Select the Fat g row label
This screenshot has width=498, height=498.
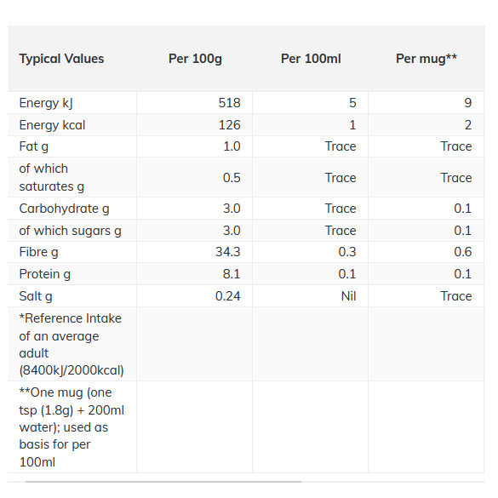coord(34,146)
